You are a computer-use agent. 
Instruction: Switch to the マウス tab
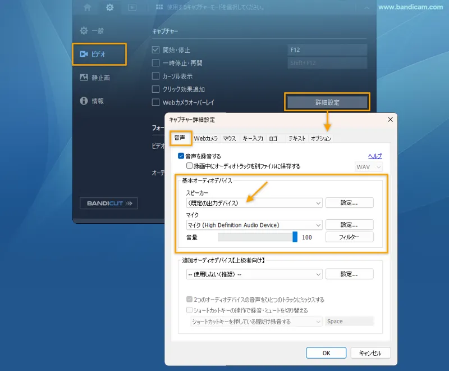pos(230,138)
